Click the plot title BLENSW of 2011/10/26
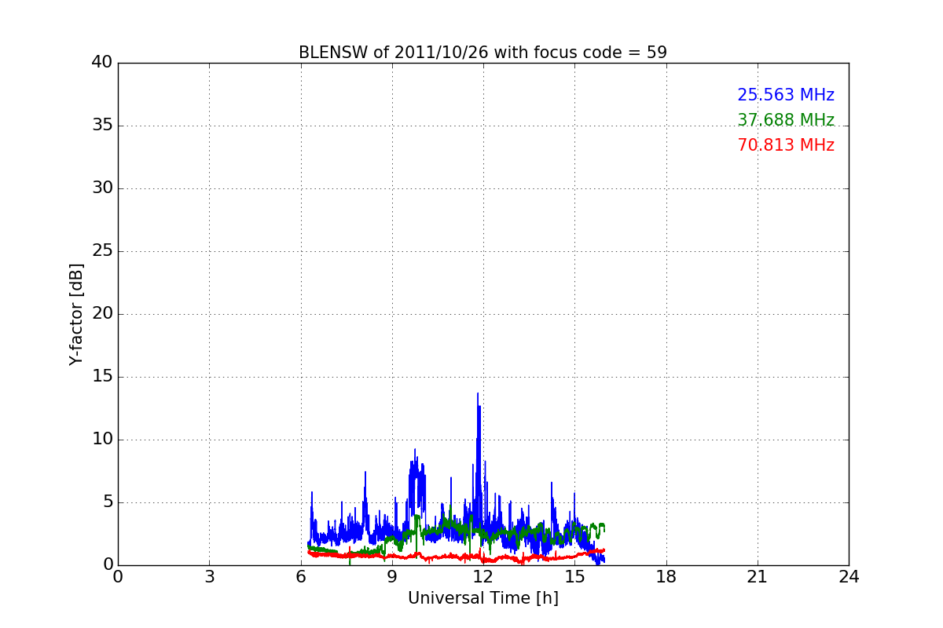Screen dimensions: 943x628 pos(483,53)
